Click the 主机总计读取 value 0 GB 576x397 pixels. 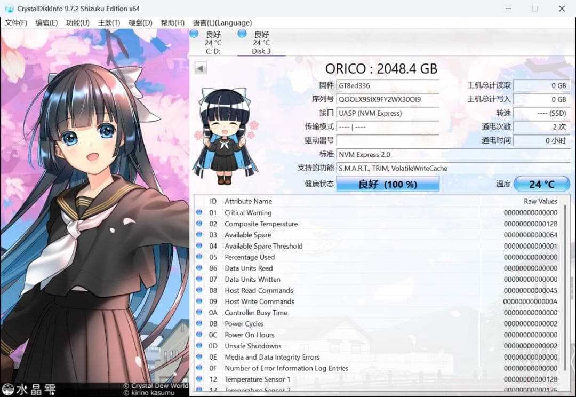click(542, 86)
